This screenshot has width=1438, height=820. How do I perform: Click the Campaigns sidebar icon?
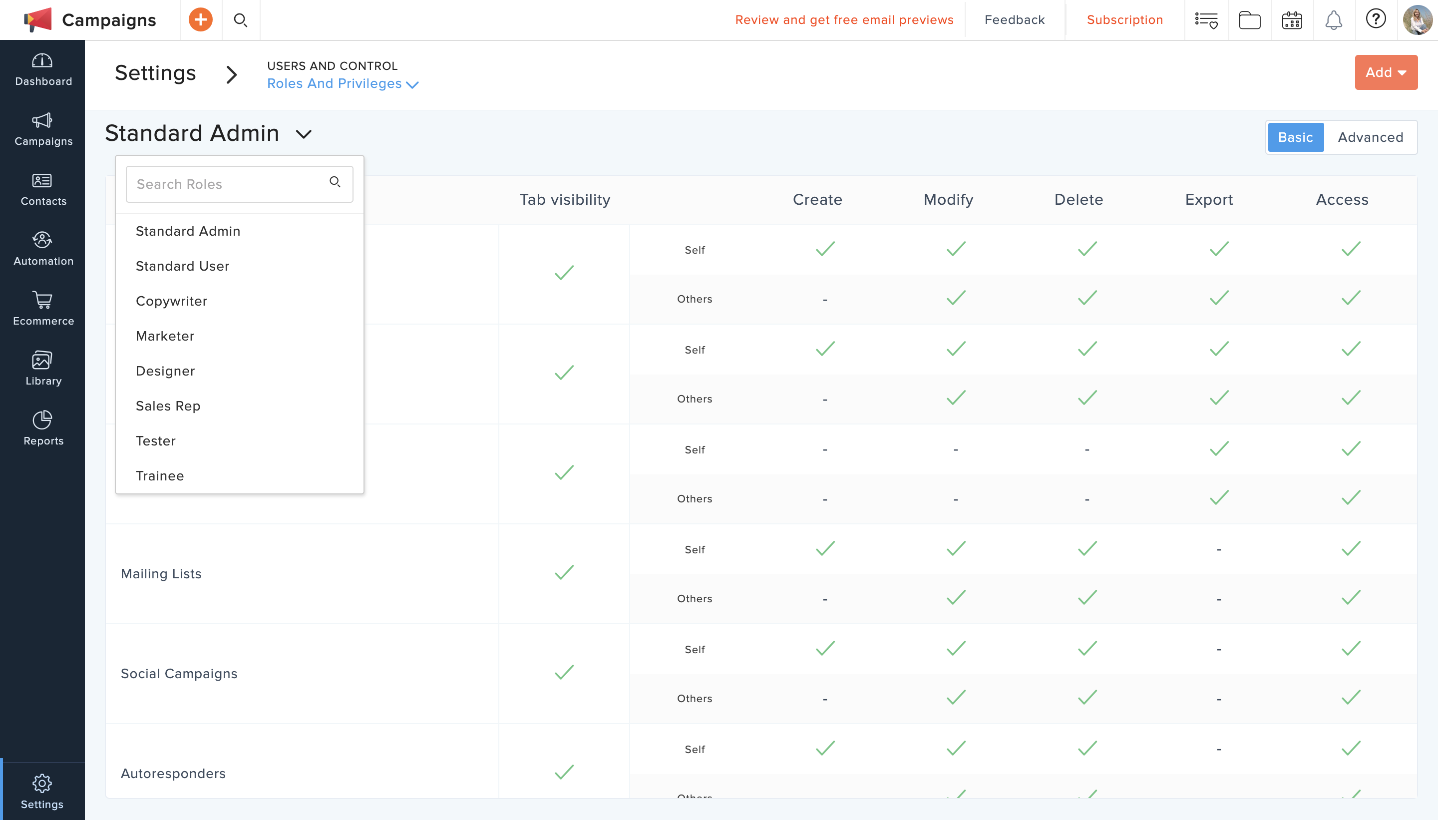[42, 129]
